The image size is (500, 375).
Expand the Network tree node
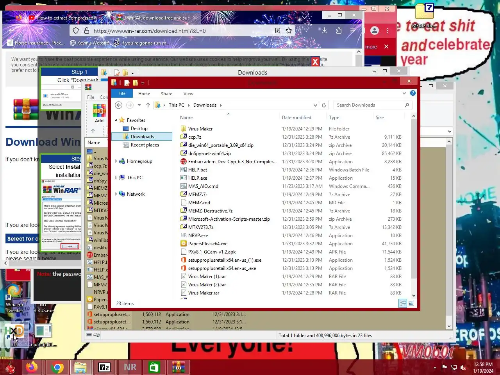point(116,194)
